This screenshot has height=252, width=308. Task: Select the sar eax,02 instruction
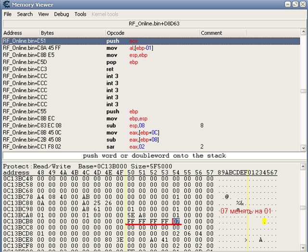[151, 147]
